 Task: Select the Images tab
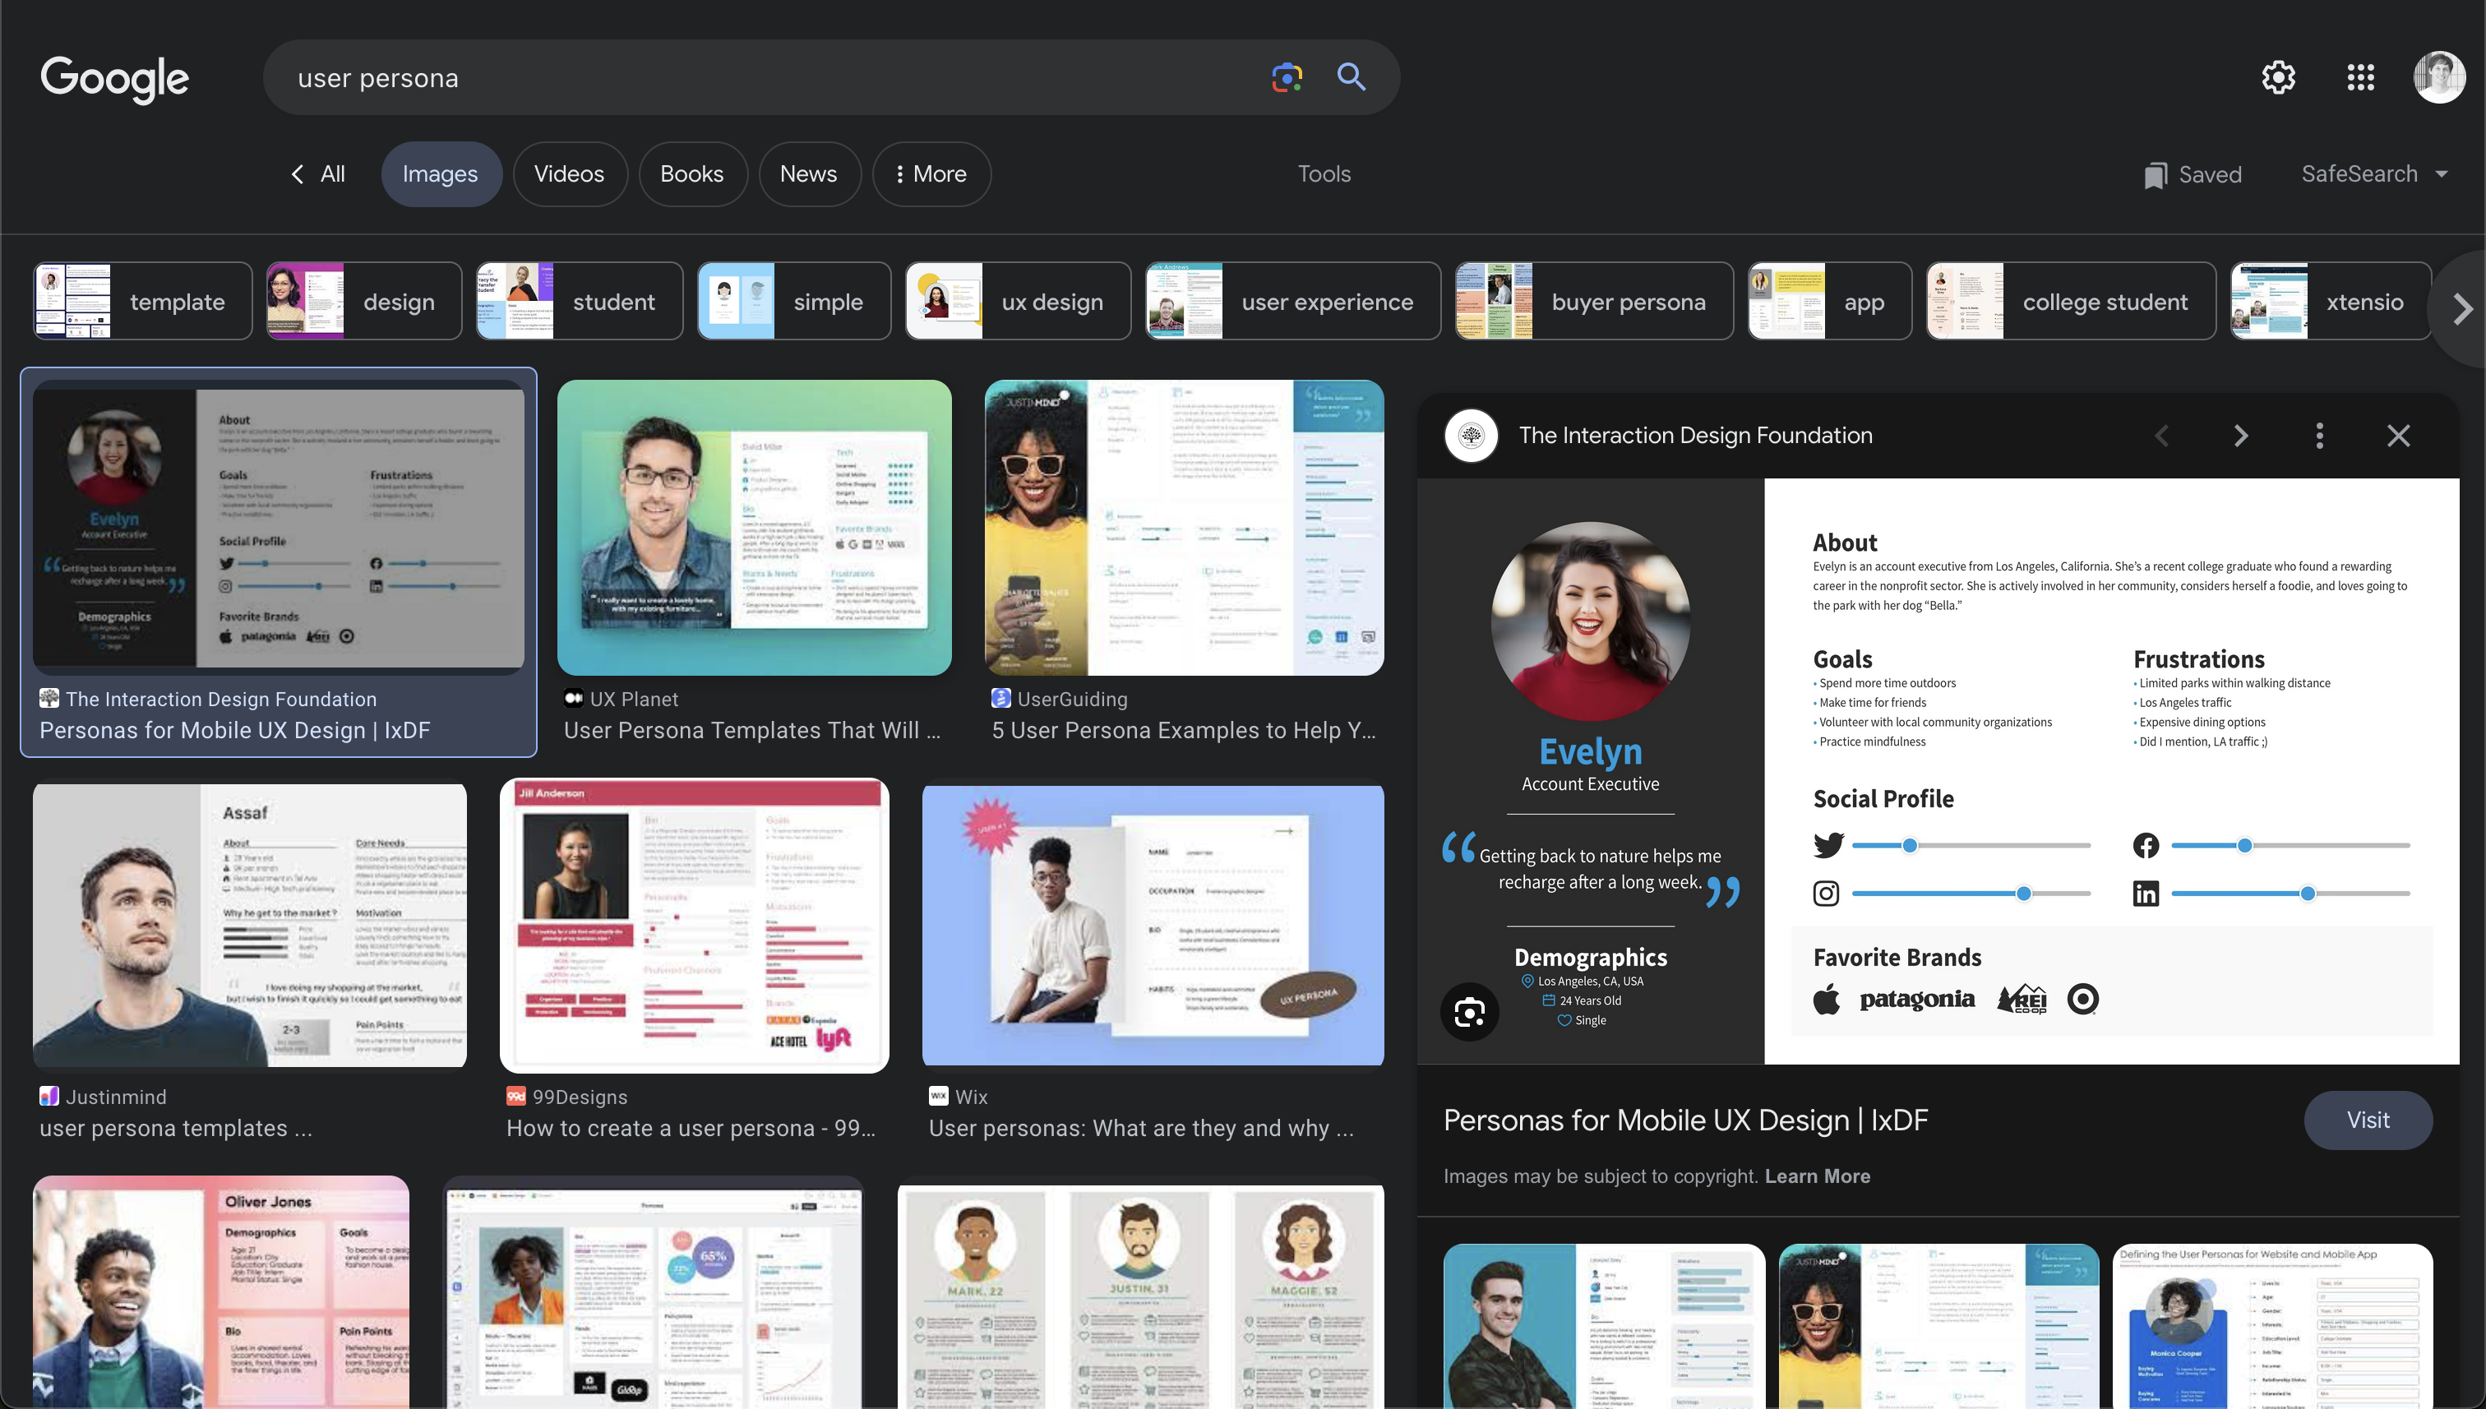pos(441,173)
